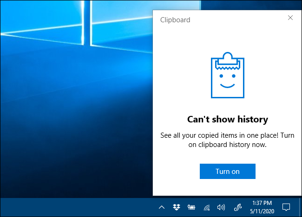302x217 pixels.
Task: Open battery power status icon
Action: [x=191, y=207]
